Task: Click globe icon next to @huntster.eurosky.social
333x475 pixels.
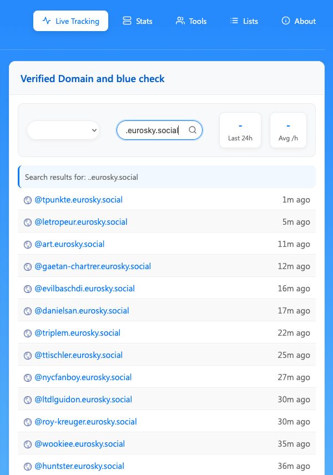Action: click(x=28, y=467)
